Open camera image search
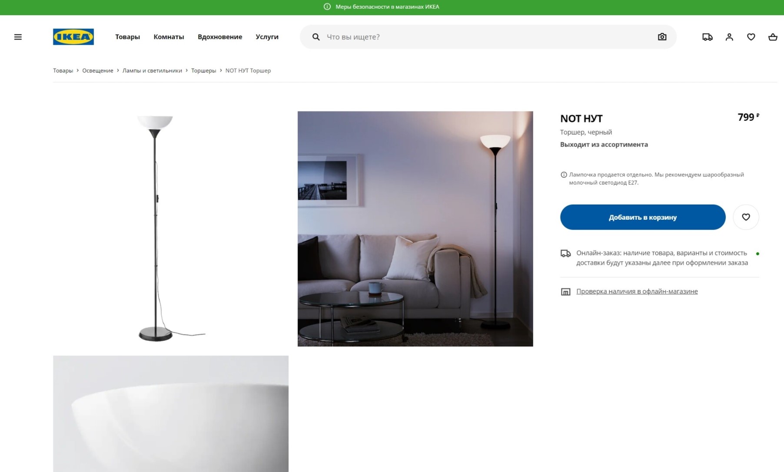Screen dimensions: 784x472 [662, 37]
